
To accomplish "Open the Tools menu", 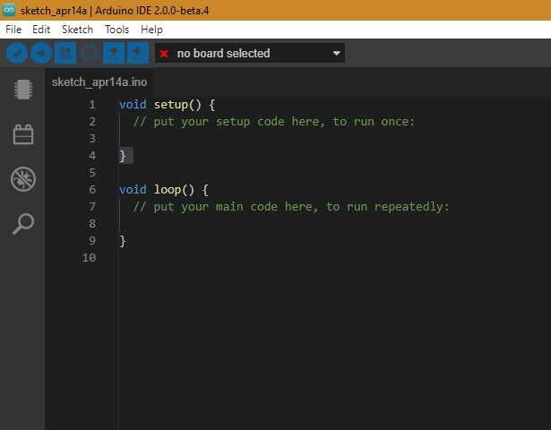I will (116, 30).
